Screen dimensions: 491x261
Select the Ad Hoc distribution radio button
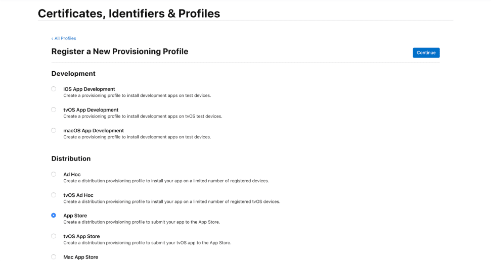click(54, 174)
